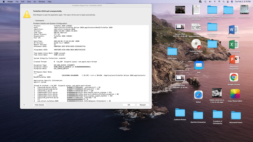The width and height of the screenshot is (253, 142).
Task: Launch Microsoft Excel from desktop
Action: coord(233,45)
